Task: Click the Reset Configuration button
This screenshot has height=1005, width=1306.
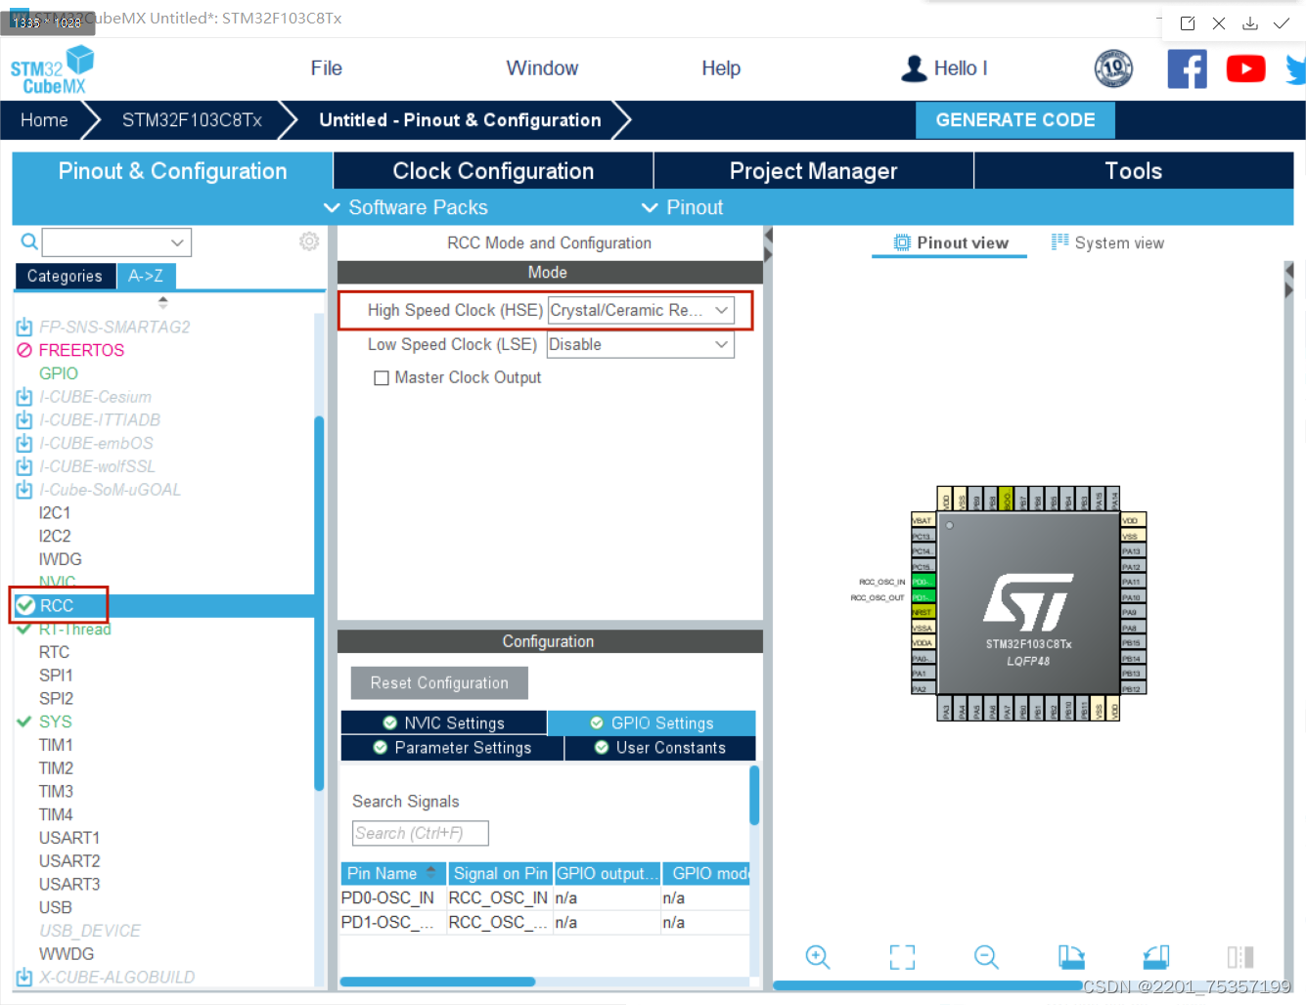Action: [x=439, y=683]
